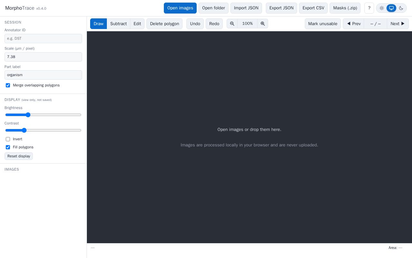Export data as CSV

313,8
